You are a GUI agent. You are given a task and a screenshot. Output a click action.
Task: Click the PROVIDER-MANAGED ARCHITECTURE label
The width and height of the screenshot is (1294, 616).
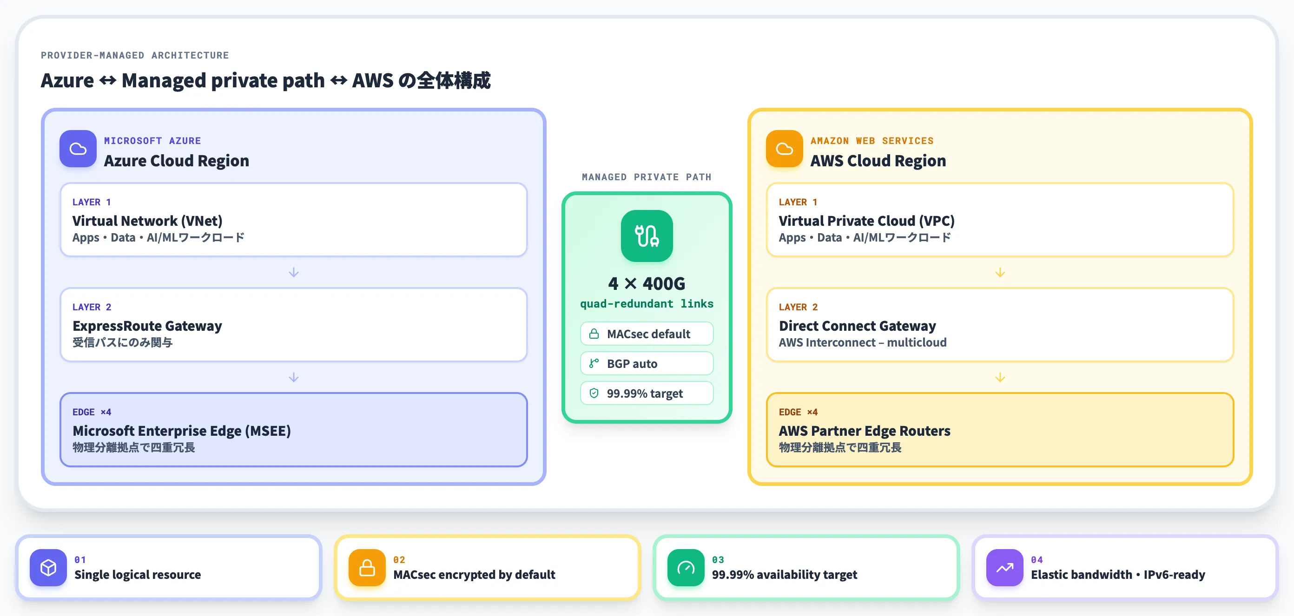[135, 55]
